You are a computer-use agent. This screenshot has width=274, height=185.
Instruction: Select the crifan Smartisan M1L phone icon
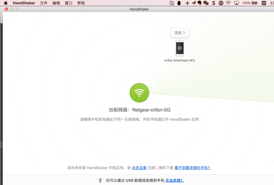pyautogui.click(x=180, y=48)
